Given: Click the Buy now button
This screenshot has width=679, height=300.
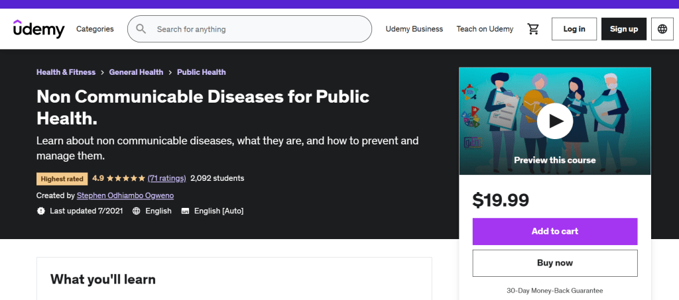Looking at the screenshot, I should coord(555,263).
